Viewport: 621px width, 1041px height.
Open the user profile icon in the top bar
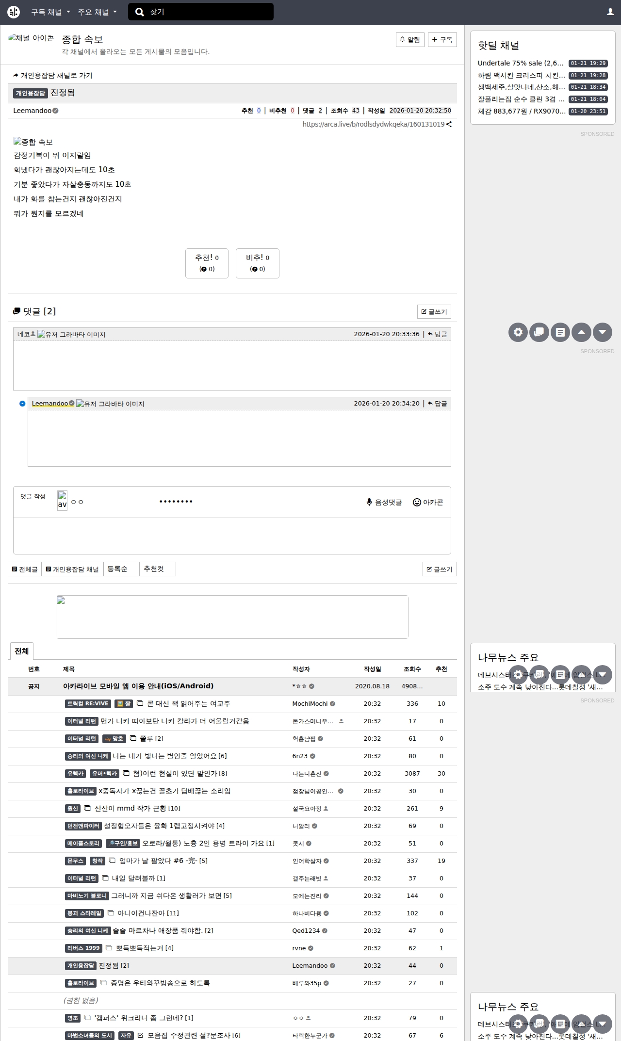pos(610,12)
